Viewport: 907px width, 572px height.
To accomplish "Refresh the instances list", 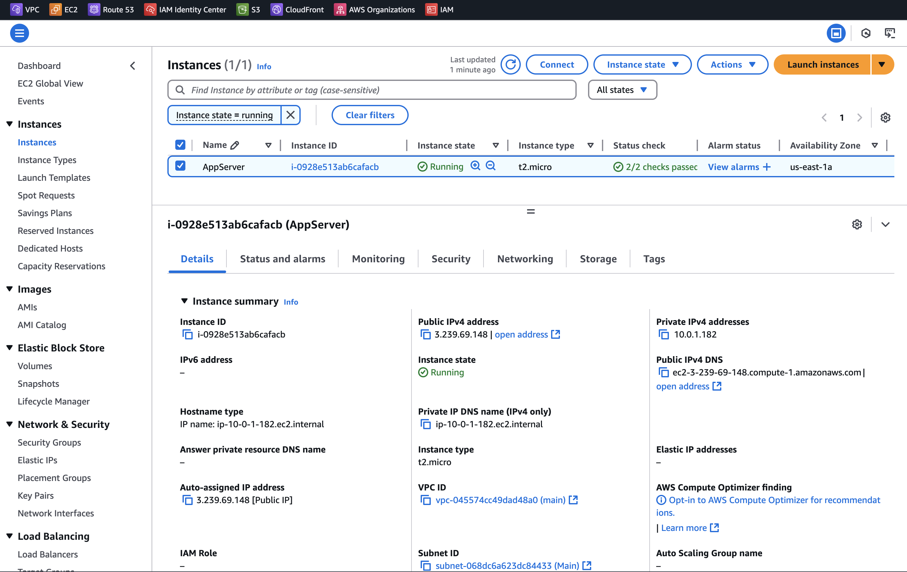I will click(510, 64).
